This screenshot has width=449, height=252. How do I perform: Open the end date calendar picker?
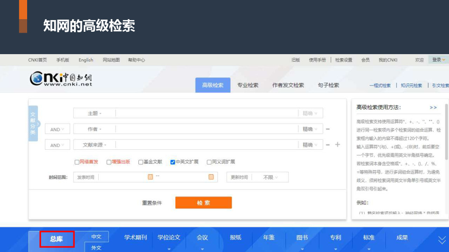click(x=211, y=177)
